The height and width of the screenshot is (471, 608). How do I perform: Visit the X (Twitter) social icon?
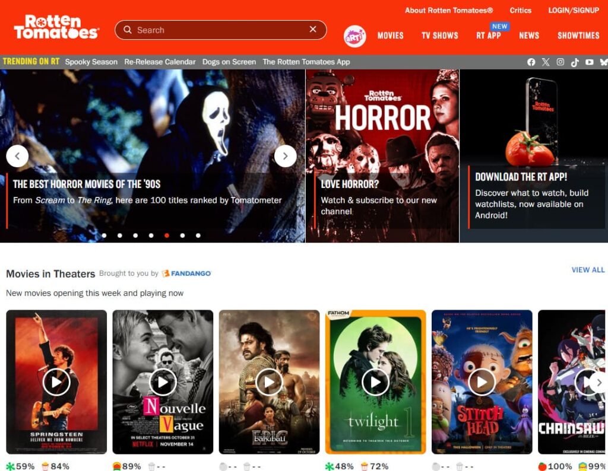(546, 62)
